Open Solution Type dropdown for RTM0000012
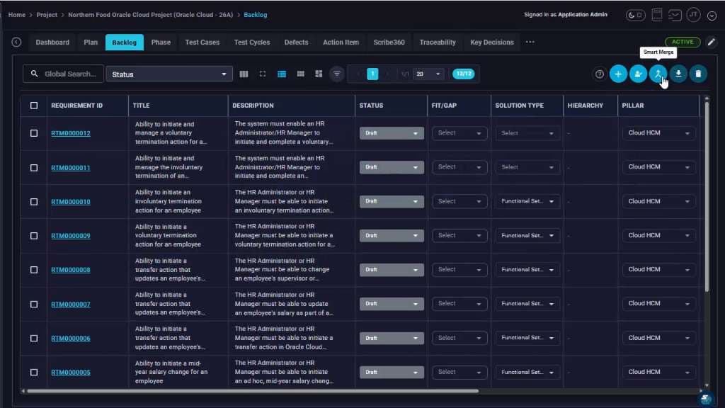 coord(527,133)
